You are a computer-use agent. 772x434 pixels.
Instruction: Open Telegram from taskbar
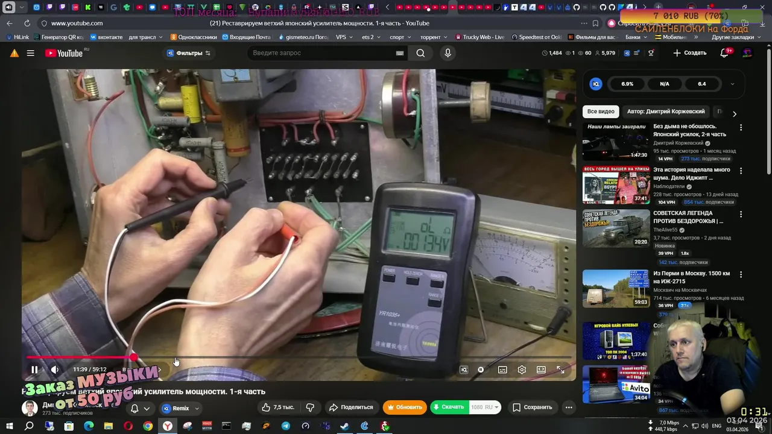click(286, 426)
